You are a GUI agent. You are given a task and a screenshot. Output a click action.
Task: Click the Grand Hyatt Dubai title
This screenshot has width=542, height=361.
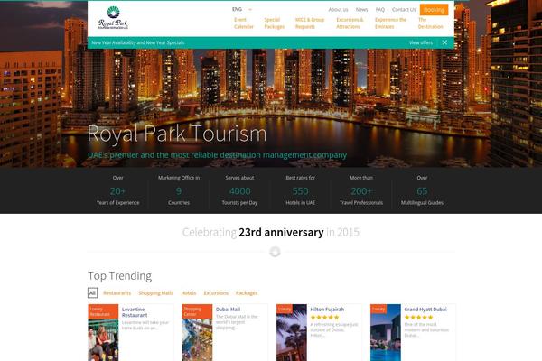coord(425,310)
